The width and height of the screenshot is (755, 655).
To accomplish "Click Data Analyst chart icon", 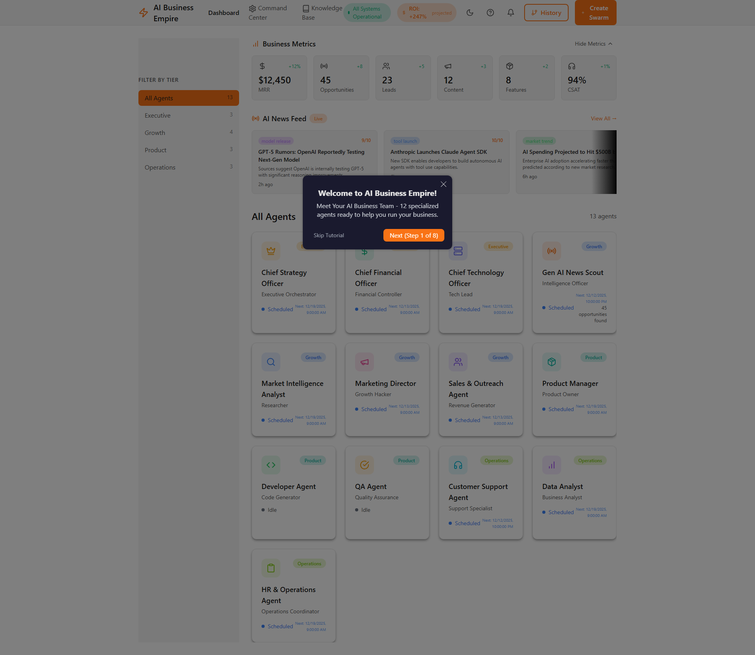I will 552,465.
